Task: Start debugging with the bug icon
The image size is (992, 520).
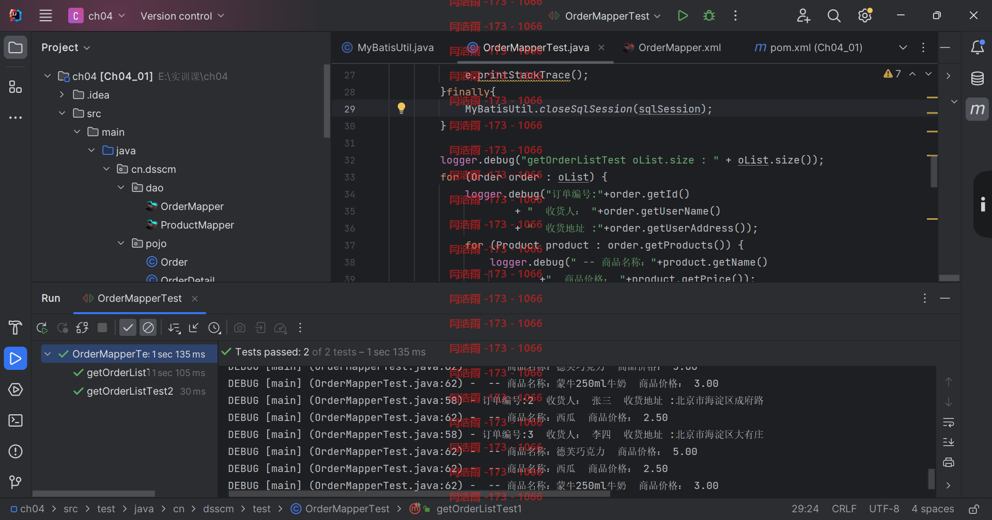Action: tap(709, 15)
